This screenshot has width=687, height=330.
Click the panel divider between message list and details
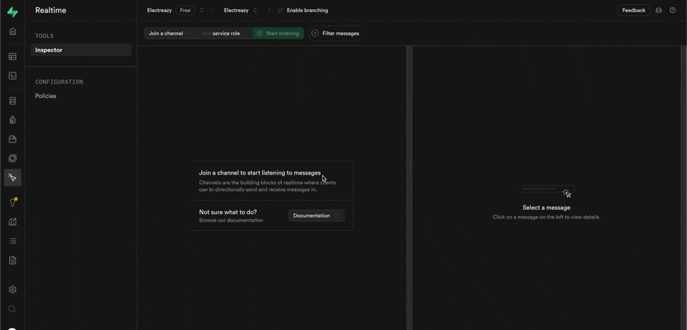(x=409, y=188)
